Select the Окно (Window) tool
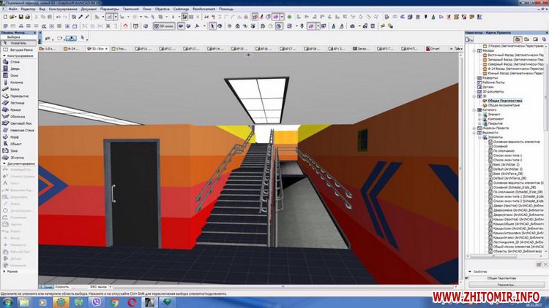 (x=15, y=75)
